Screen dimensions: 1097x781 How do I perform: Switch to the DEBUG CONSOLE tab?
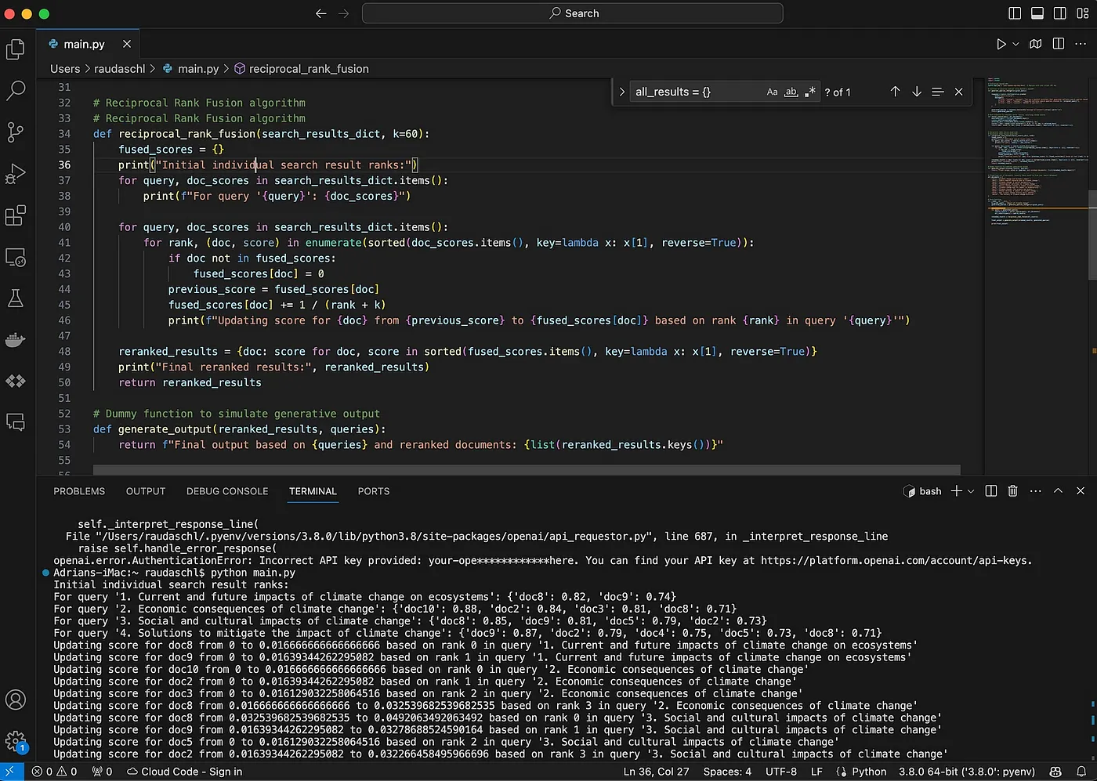tap(227, 491)
